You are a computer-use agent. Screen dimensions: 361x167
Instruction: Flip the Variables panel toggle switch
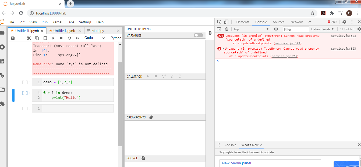198,35
